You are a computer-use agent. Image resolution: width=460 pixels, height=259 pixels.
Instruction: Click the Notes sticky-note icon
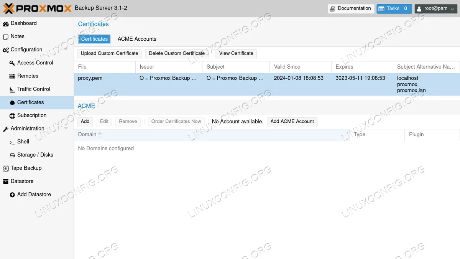tap(6, 37)
